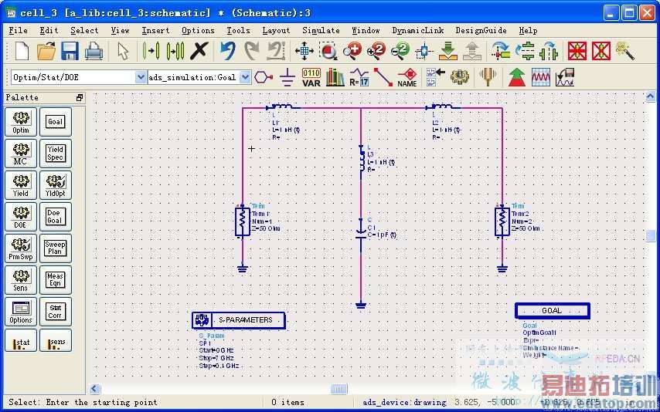Viewport: 660px width, 412px height.
Task: Open a design with the folder icon
Action: 46,51
